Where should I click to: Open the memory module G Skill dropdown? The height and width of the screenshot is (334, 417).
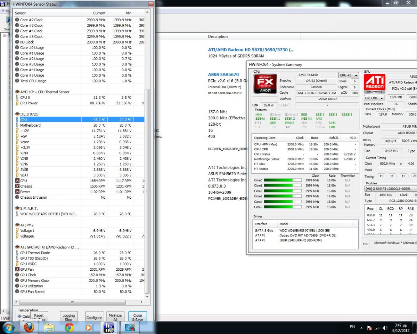[390, 189]
